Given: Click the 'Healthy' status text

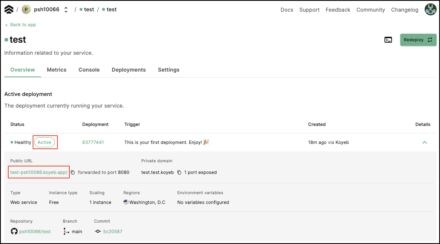Looking at the screenshot, I should click(23, 142).
